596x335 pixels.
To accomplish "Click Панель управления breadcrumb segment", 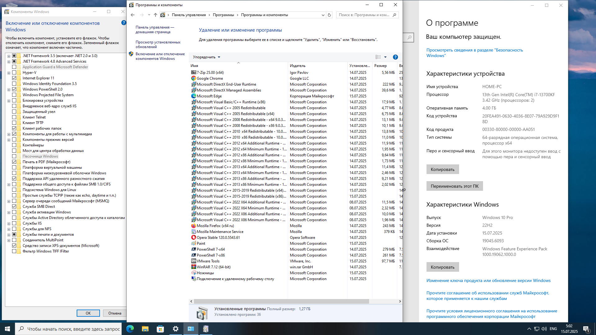I will point(189,15).
